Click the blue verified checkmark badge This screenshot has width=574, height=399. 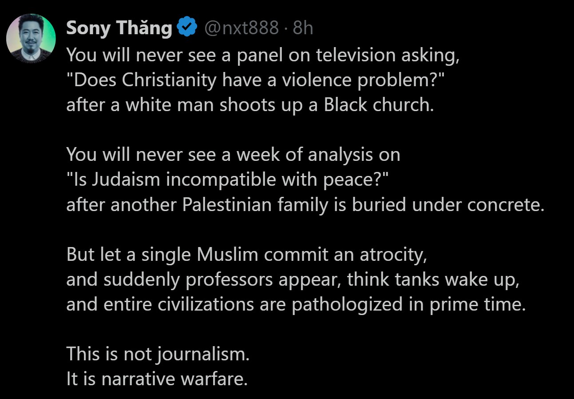tap(187, 28)
